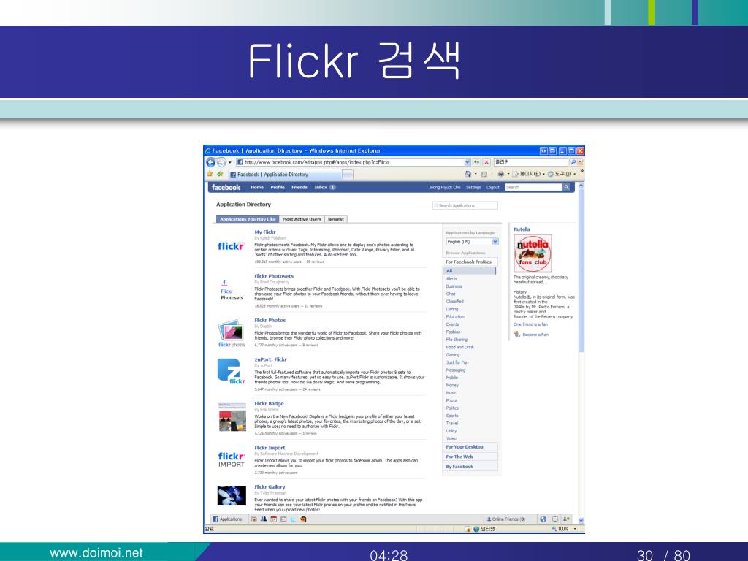
Task: Click the IE Home toolbar icon
Action: 468,174
